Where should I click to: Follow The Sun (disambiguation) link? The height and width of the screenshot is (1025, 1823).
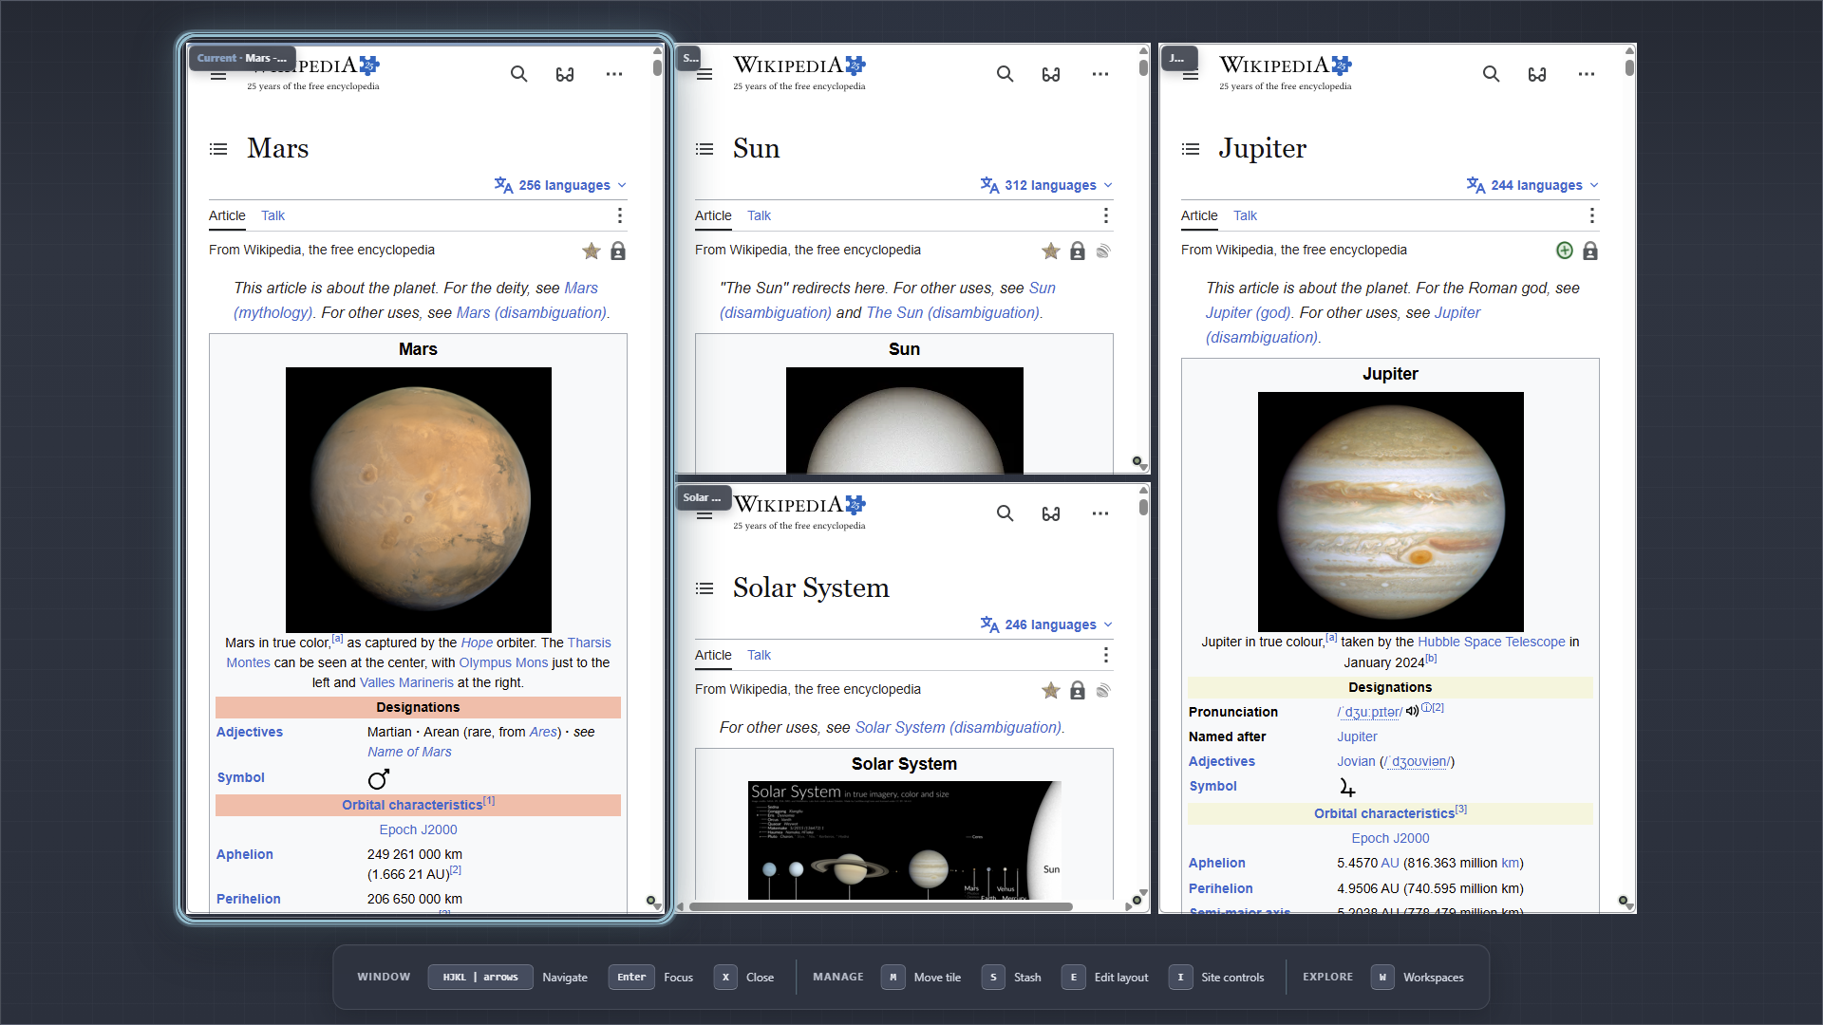pyautogui.click(x=952, y=312)
